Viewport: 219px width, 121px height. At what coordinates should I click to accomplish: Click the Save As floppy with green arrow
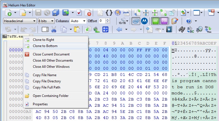(x=66, y=13)
